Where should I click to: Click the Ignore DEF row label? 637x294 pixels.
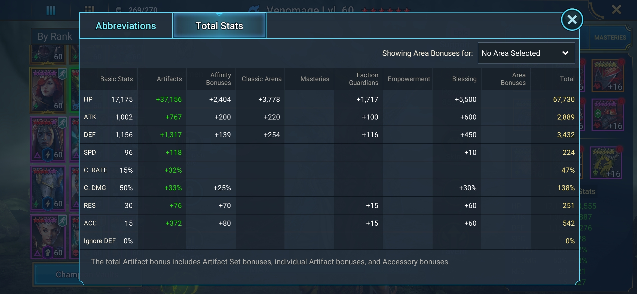click(x=100, y=241)
